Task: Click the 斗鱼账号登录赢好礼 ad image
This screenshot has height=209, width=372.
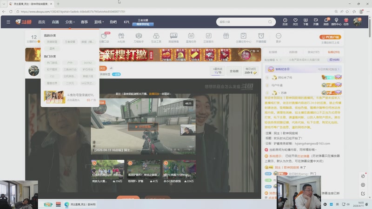Action: click(54, 97)
